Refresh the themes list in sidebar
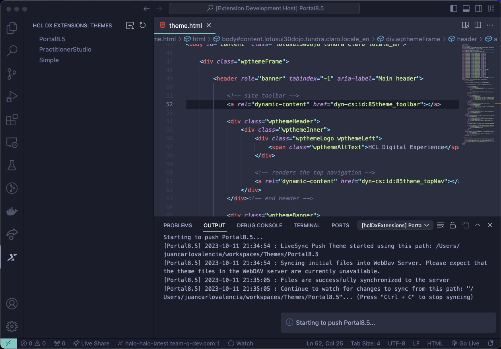This screenshot has width=501, height=349. 143,25
